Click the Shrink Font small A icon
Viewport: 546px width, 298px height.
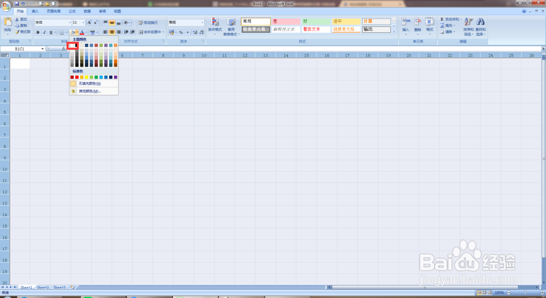[96, 22]
